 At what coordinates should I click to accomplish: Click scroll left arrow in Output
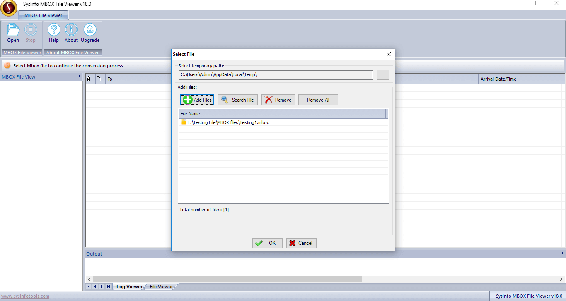[x=89, y=279]
